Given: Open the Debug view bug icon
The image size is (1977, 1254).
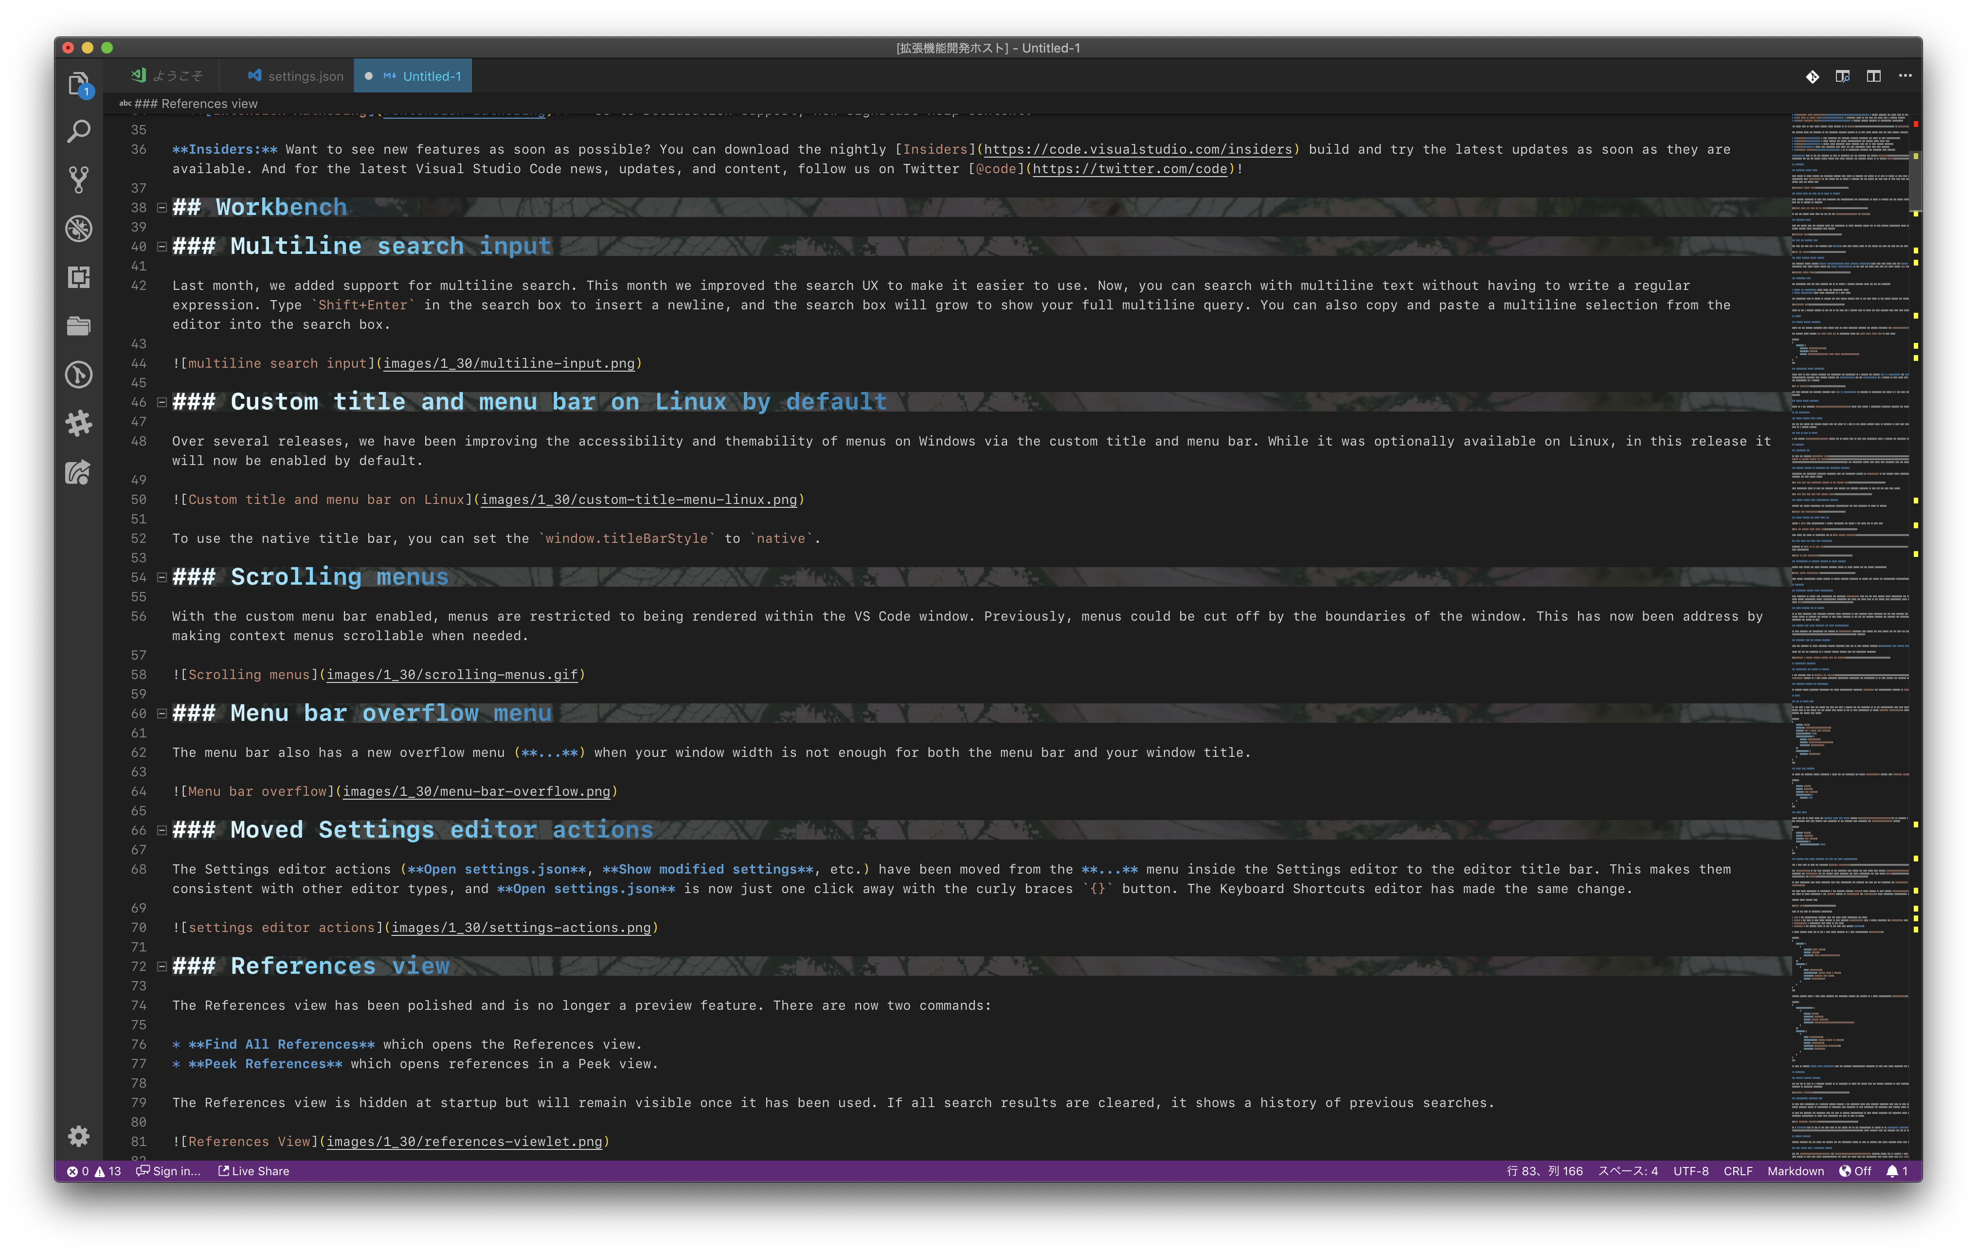Looking at the screenshot, I should (x=79, y=228).
